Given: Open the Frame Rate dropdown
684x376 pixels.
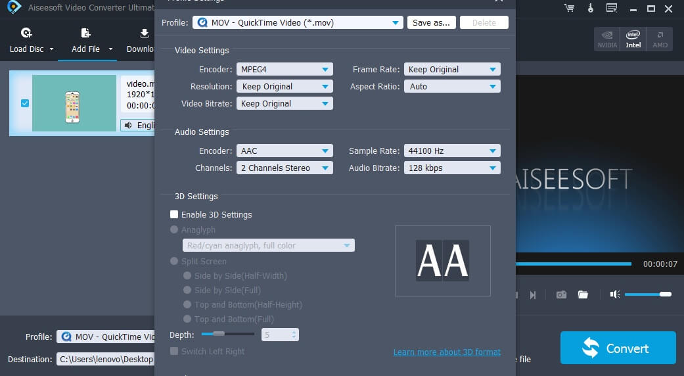Looking at the screenshot, I should (452, 70).
